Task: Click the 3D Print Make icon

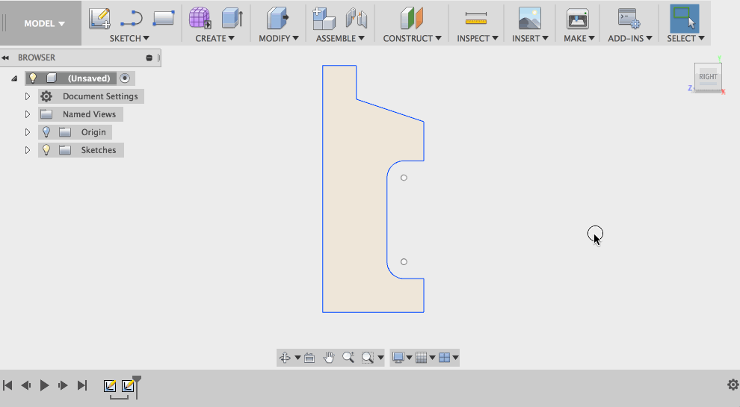Action: pyautogui.click(x=577, y=18)
